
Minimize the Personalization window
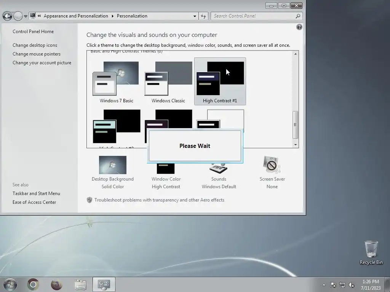click(271, 5)
